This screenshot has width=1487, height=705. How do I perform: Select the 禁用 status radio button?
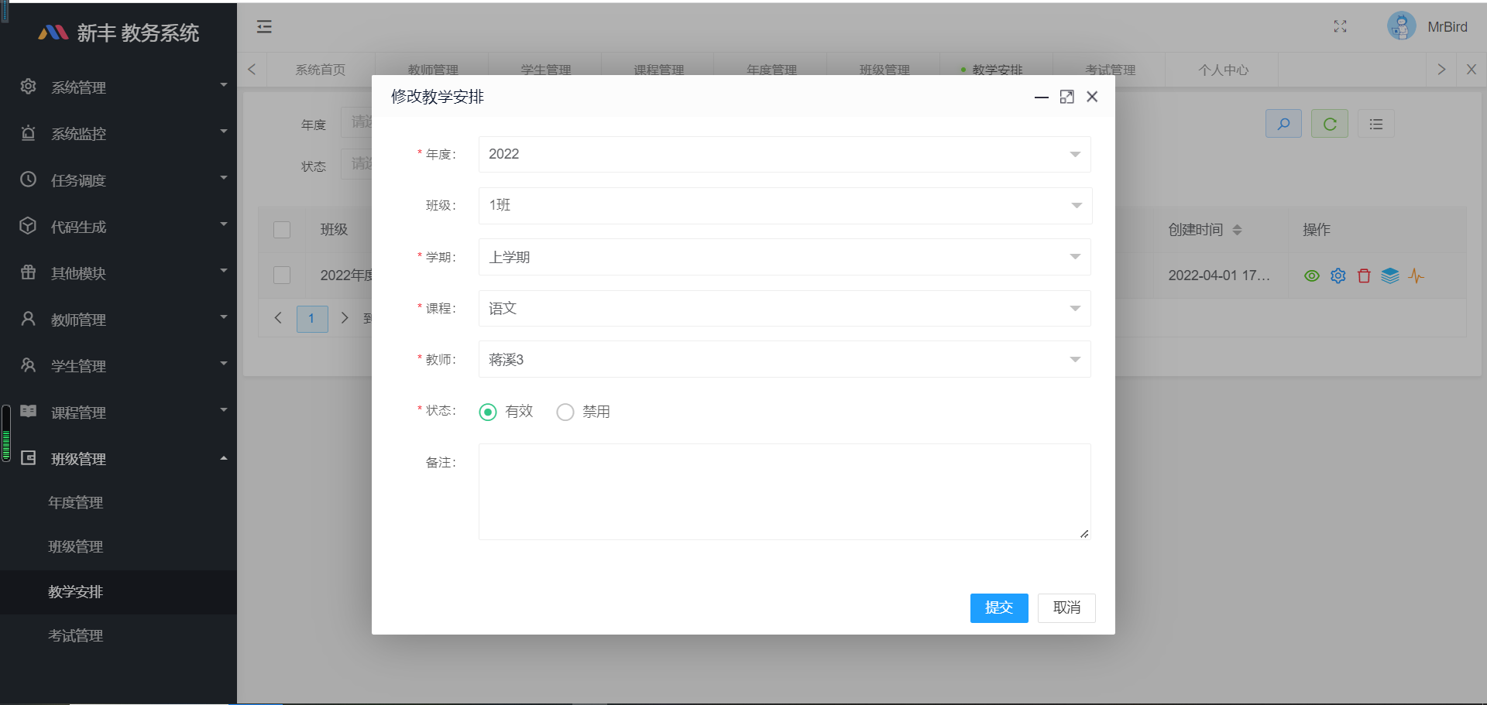click(x=565, y=412)
